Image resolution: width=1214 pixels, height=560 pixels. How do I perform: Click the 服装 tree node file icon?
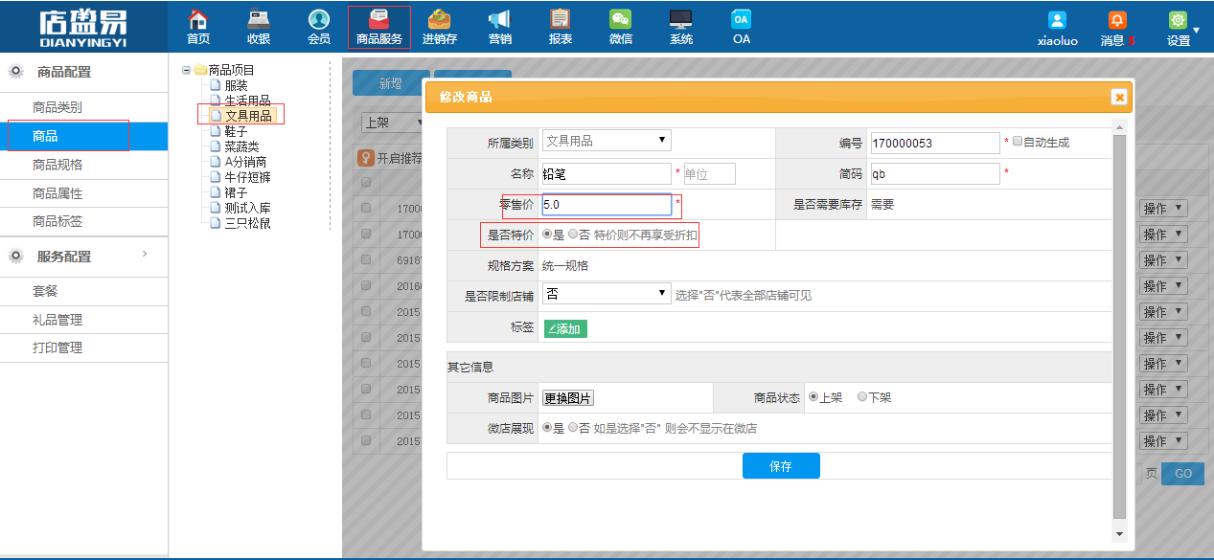click(x=216, y=85)
